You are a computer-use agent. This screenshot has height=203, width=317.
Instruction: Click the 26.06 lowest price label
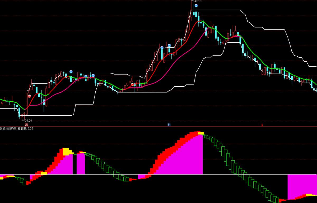pos(28,121)
